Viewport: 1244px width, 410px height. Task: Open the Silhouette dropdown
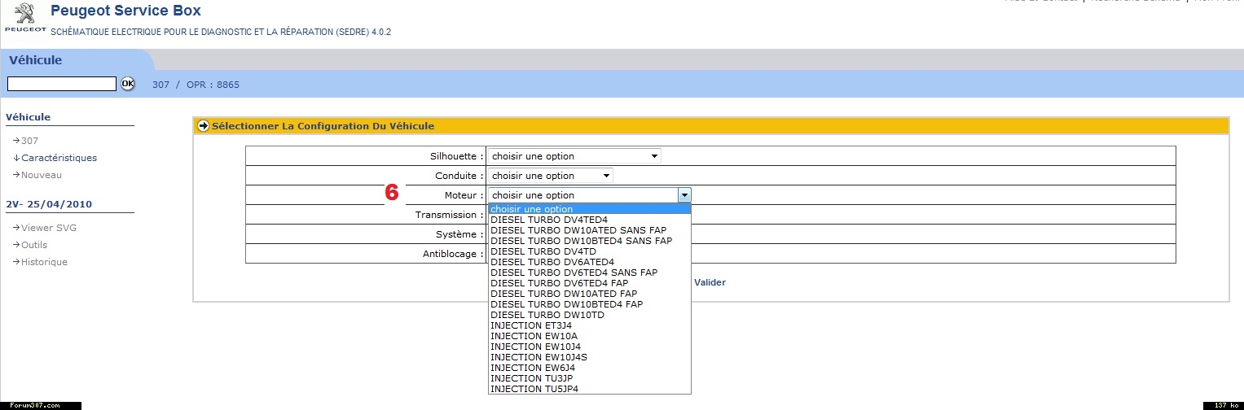574,156
